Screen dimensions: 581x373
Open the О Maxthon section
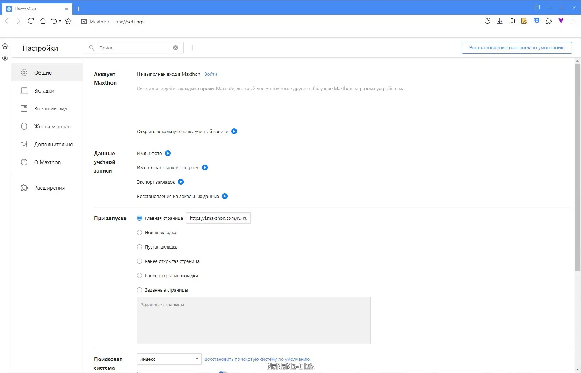click(x=47, y=162)
